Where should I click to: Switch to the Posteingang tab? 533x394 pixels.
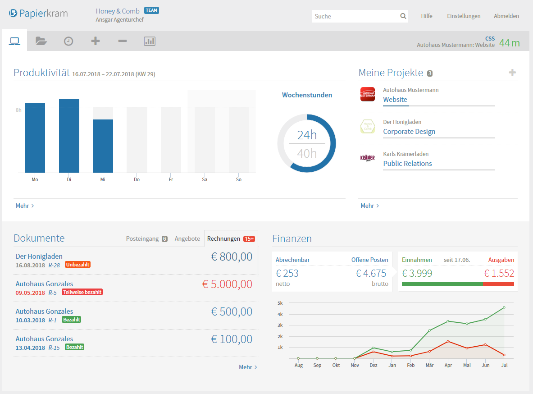[146, 238]
